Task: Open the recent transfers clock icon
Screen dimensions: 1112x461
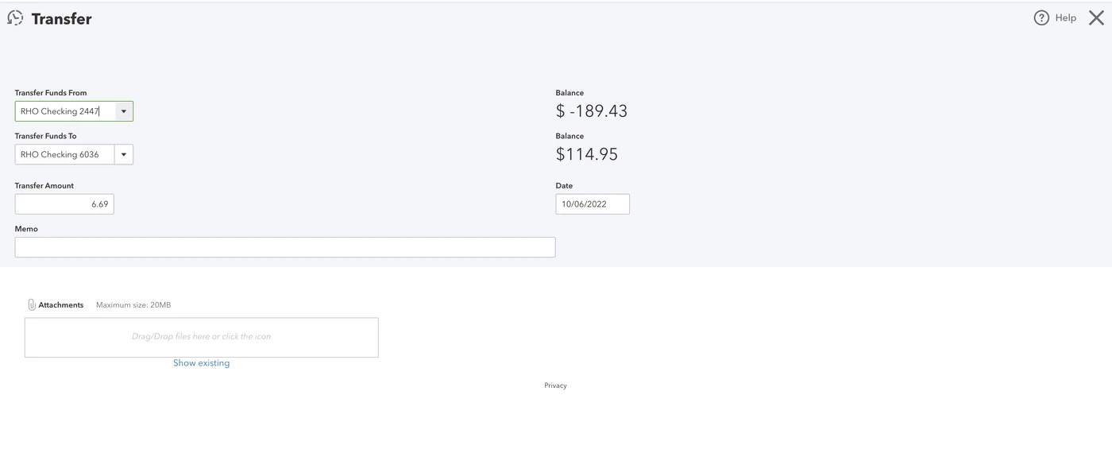Action: 15,18
